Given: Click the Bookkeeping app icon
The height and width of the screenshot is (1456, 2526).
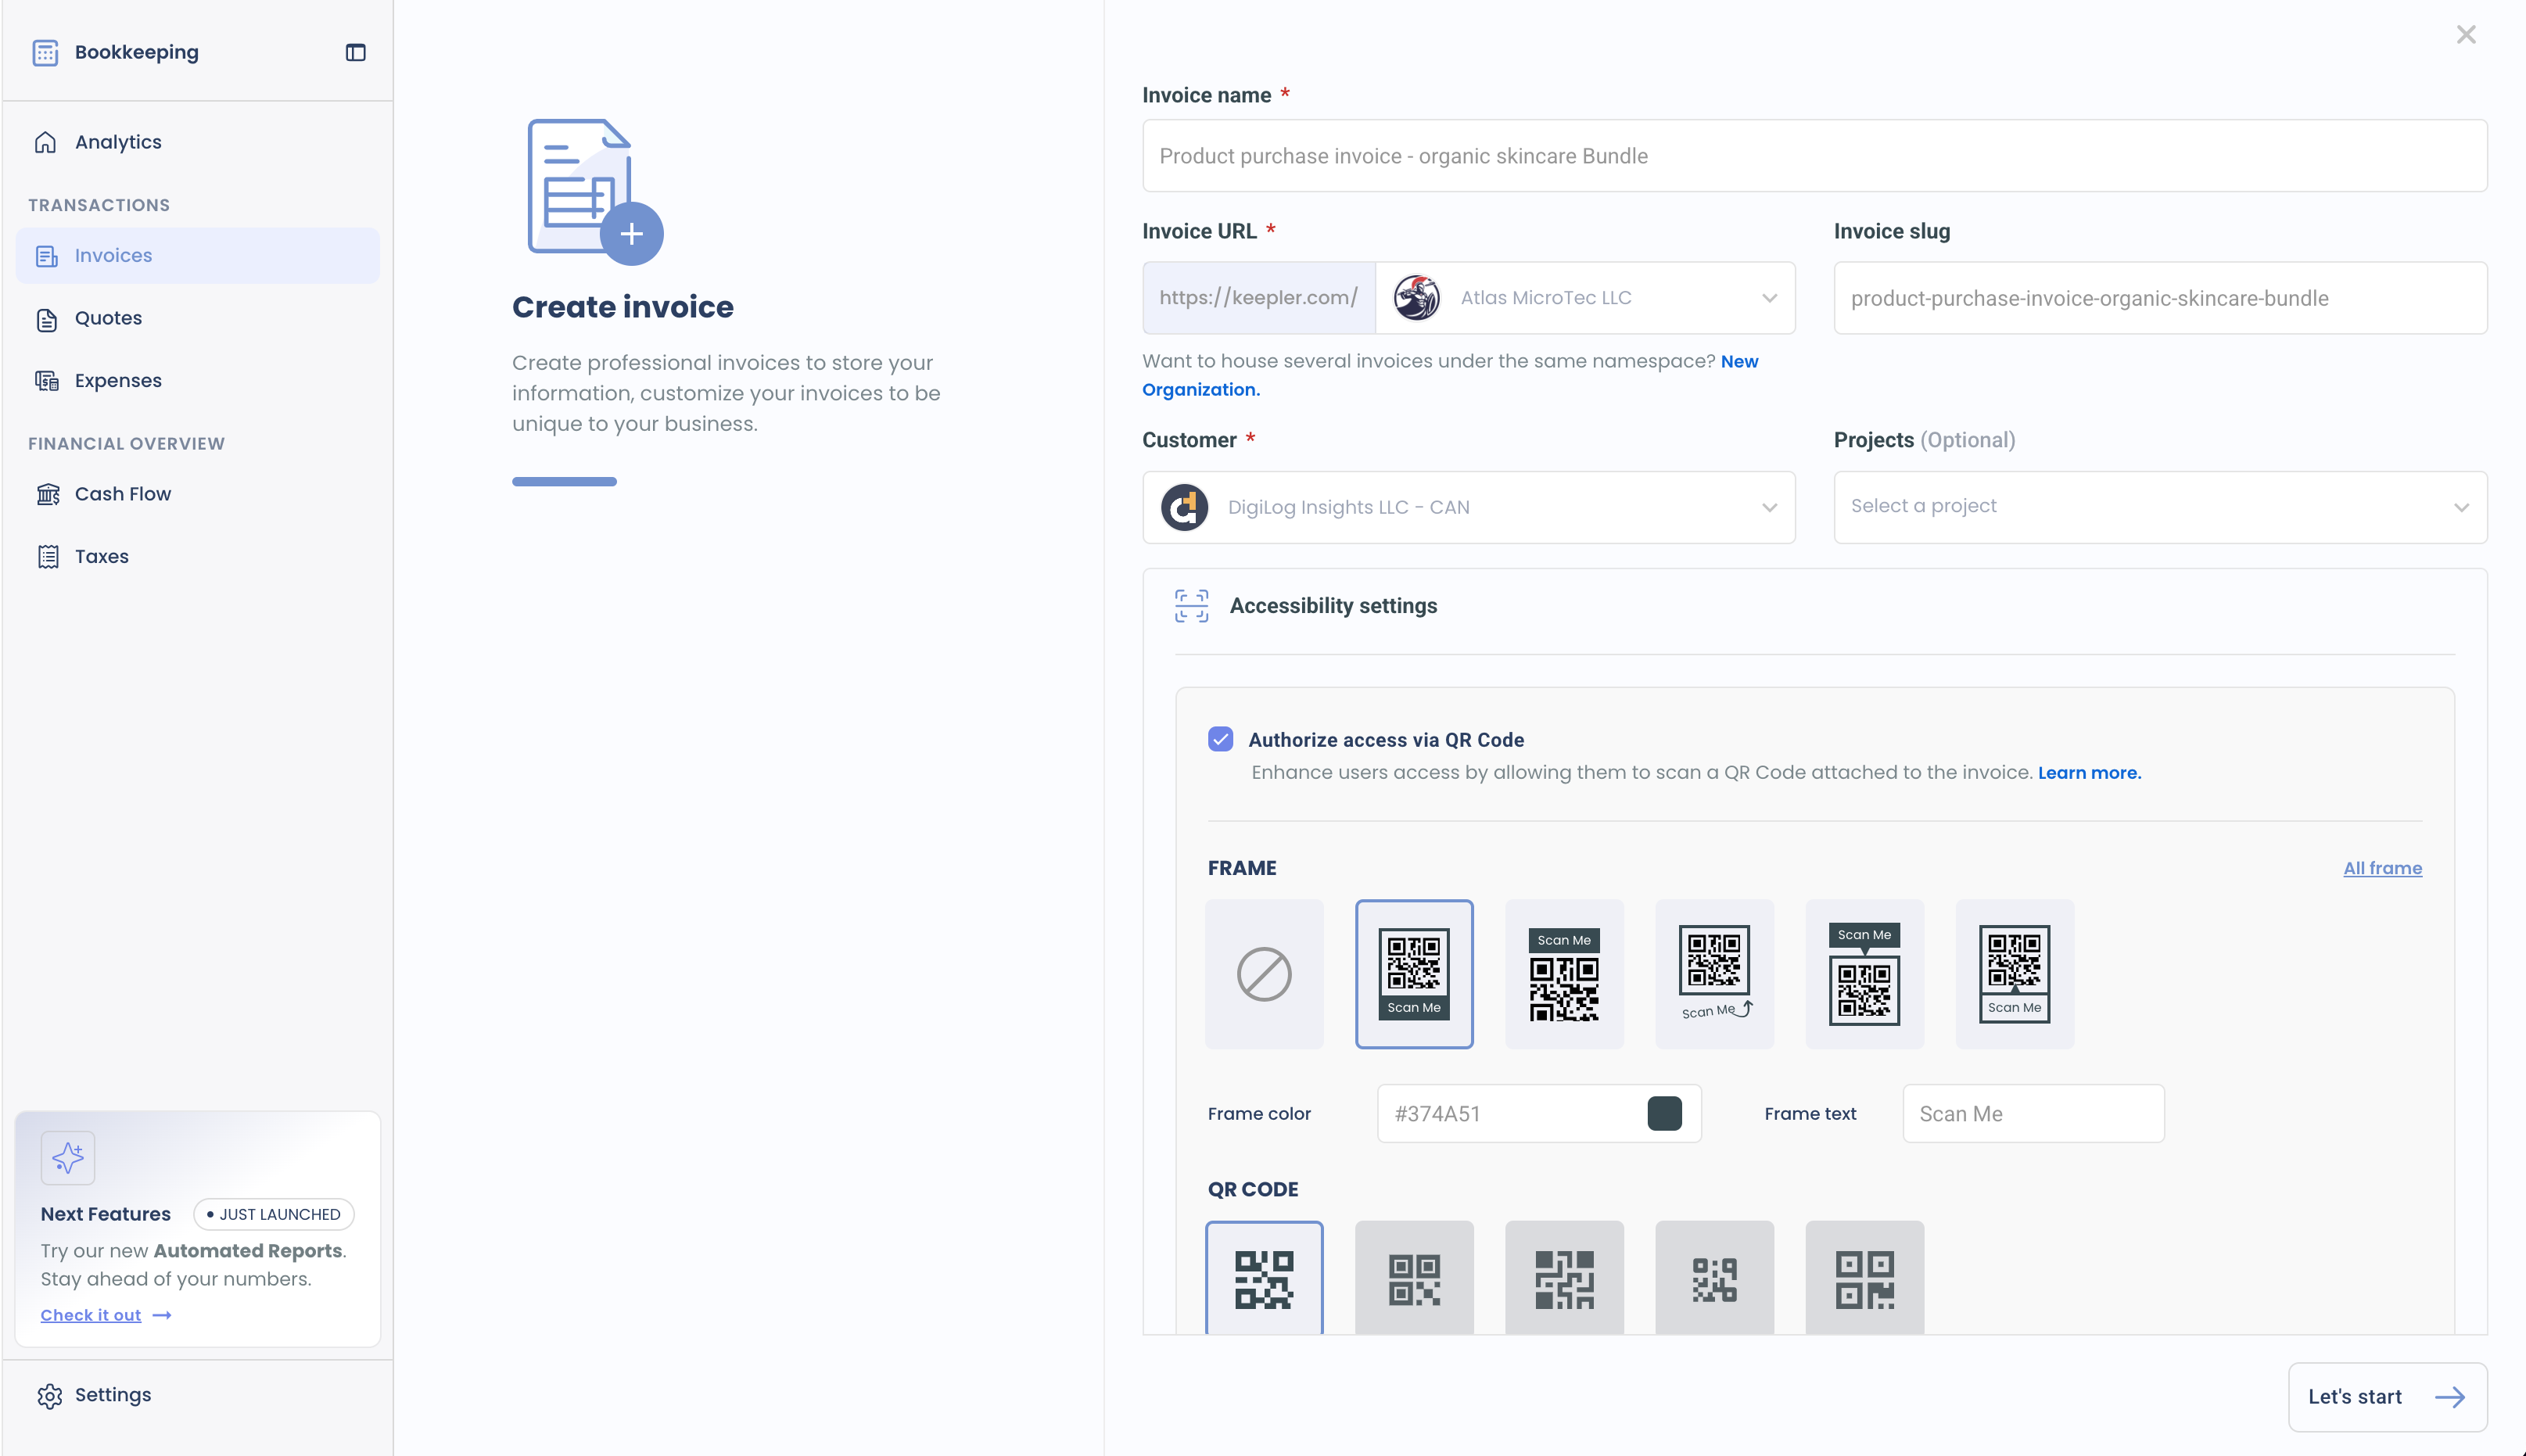Looking at the screenshot, I should coord(45,52).
